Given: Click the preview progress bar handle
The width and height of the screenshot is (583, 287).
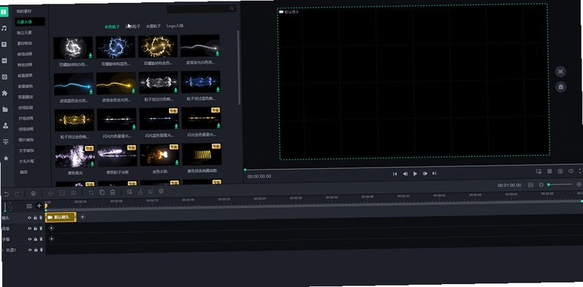Looking at the screenshot, I should (245, 170).
